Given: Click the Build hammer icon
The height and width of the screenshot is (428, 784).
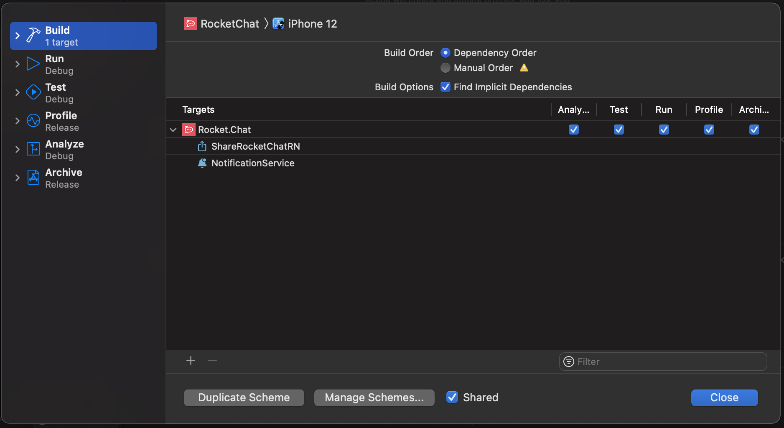Looking at the screenshot, I should coord(33,36).
